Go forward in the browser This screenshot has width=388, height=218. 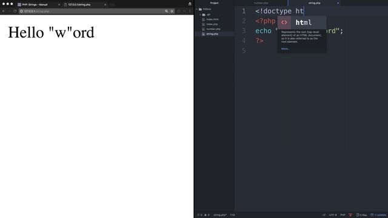click(9, 11)
